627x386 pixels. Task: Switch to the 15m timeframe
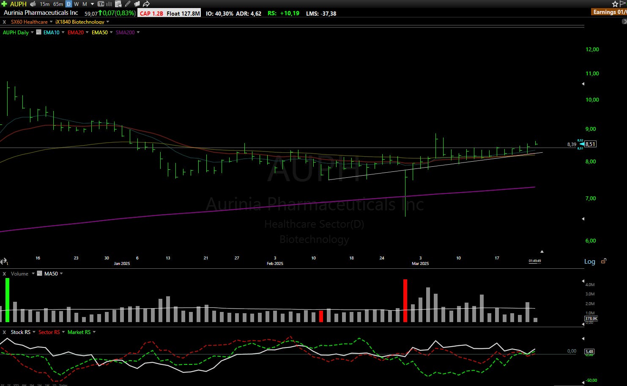click(x=44, y=4)
